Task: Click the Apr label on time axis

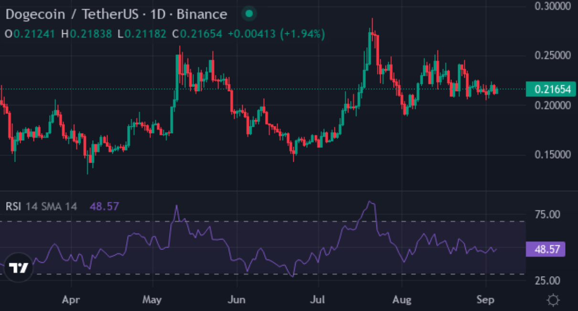Action: [71, 300]
